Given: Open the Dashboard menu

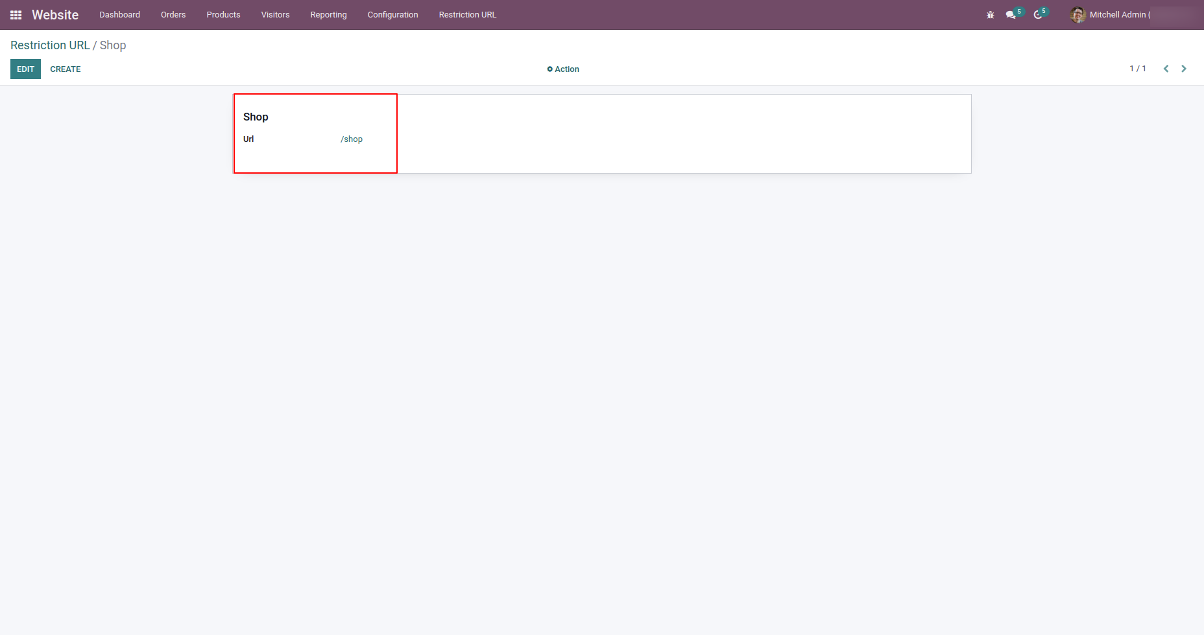Looking at the screenshot, I should click(119, 15).
